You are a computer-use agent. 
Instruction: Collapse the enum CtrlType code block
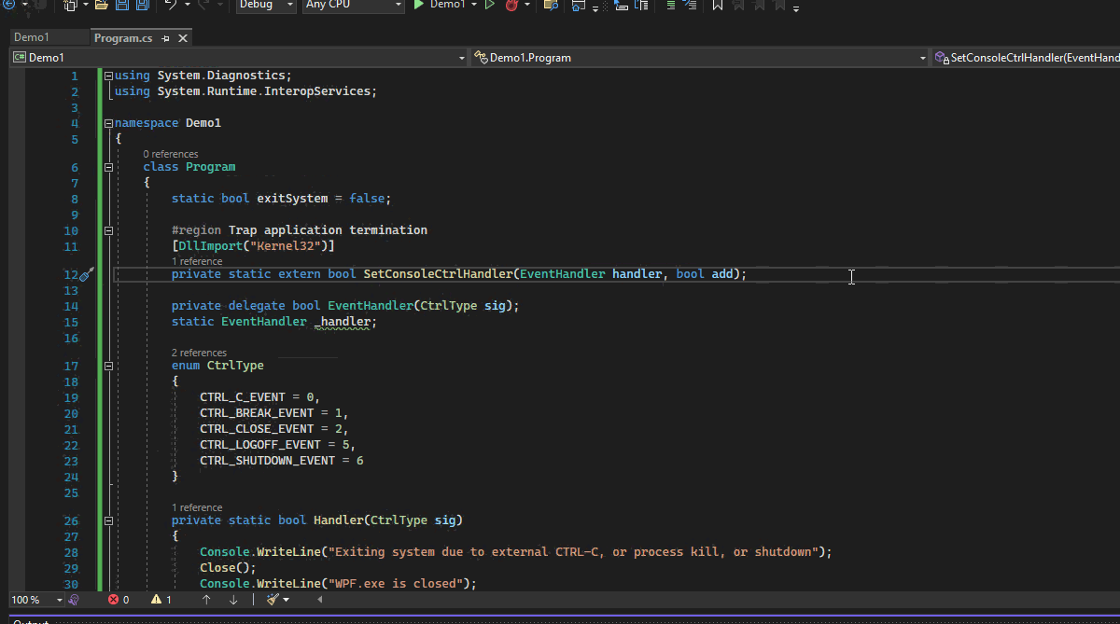point(109,367)
